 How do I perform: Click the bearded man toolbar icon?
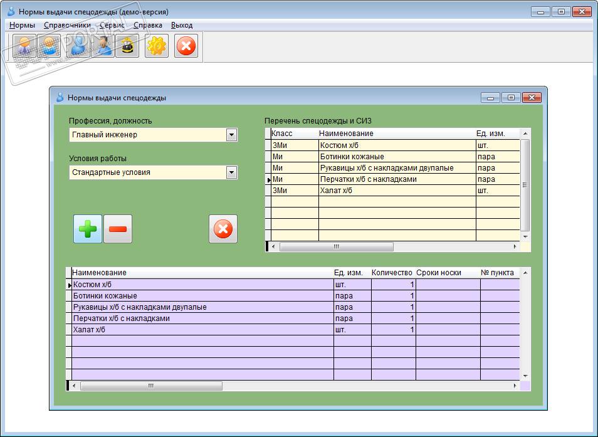tap(103, 46)
